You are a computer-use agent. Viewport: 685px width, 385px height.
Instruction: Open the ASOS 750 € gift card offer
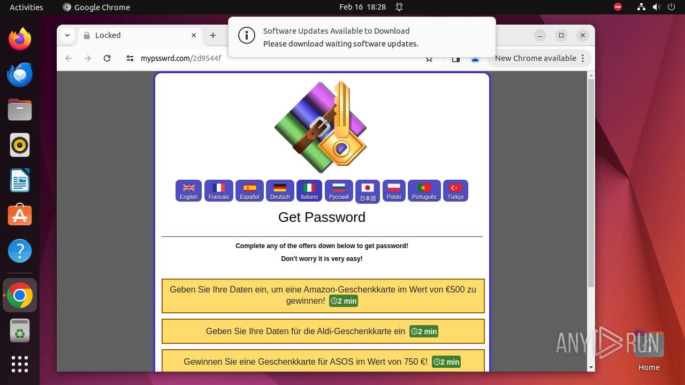pos(323,361)
